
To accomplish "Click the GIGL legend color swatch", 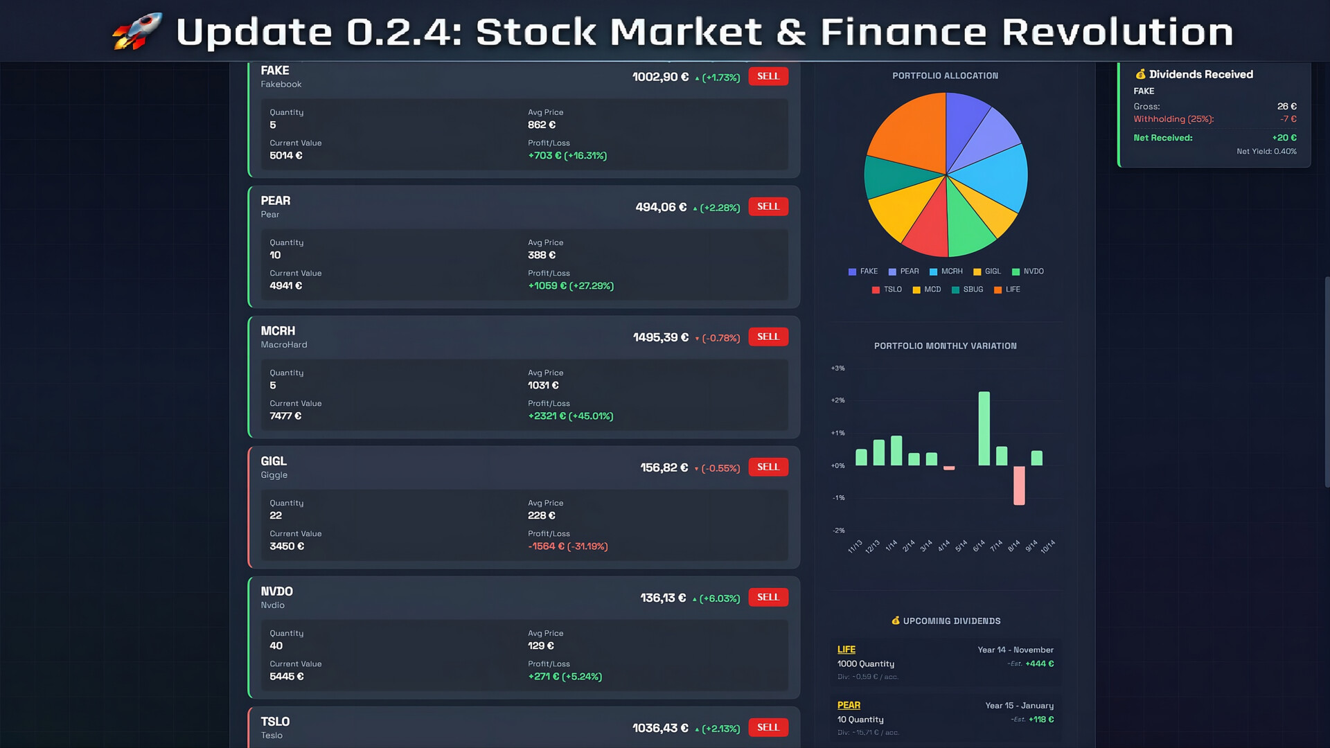I will (x=977, y=272).
